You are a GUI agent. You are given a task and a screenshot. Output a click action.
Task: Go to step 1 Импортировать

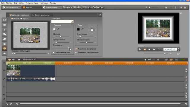[12, 7]
